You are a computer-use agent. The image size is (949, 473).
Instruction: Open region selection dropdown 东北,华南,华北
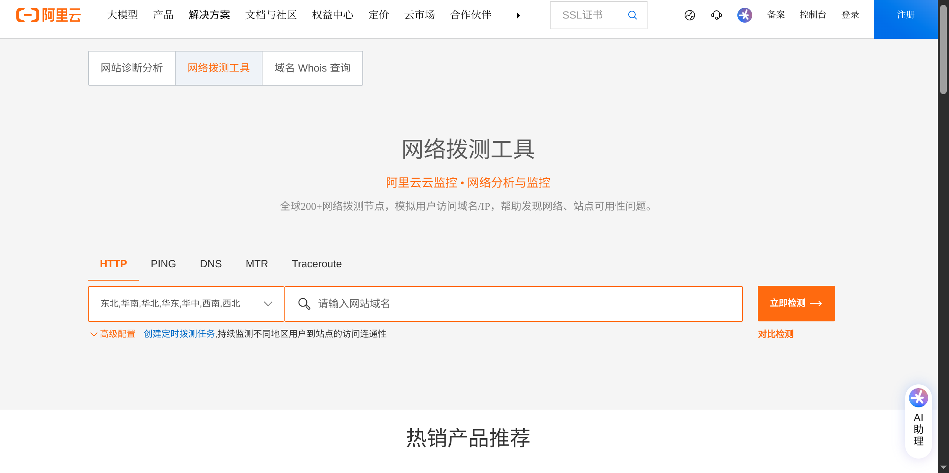pos(186,304)
